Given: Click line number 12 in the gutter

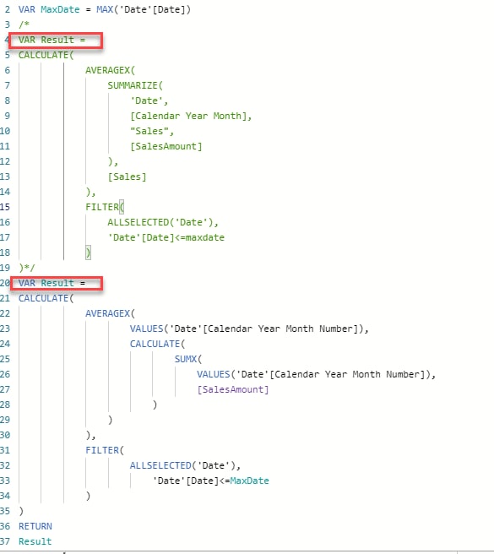Looking at the screenshot, I should pos(5,161).
